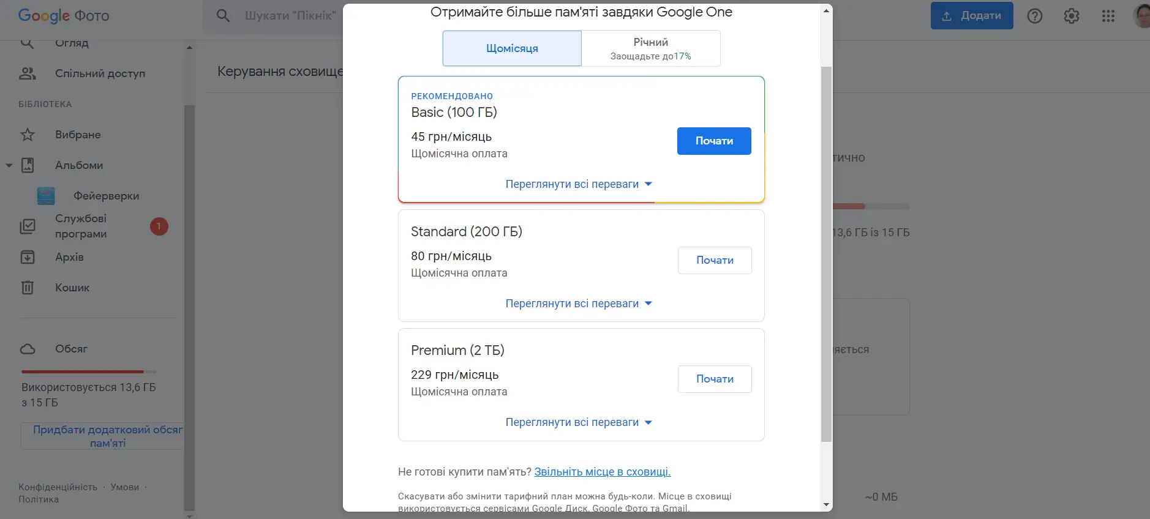Click the Обсяг cloud icon
Viewport: 1150px width, 519px height.
(x=28, y=349)
